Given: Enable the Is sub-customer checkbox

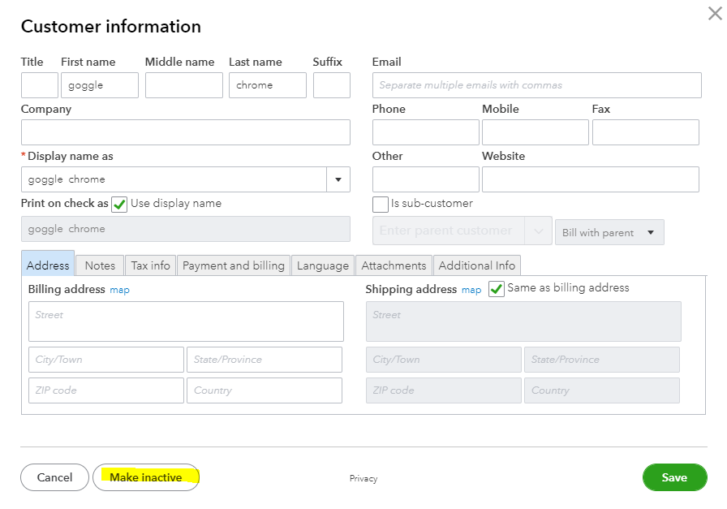Looking at the screenshot, I should [x=380, y=204].
